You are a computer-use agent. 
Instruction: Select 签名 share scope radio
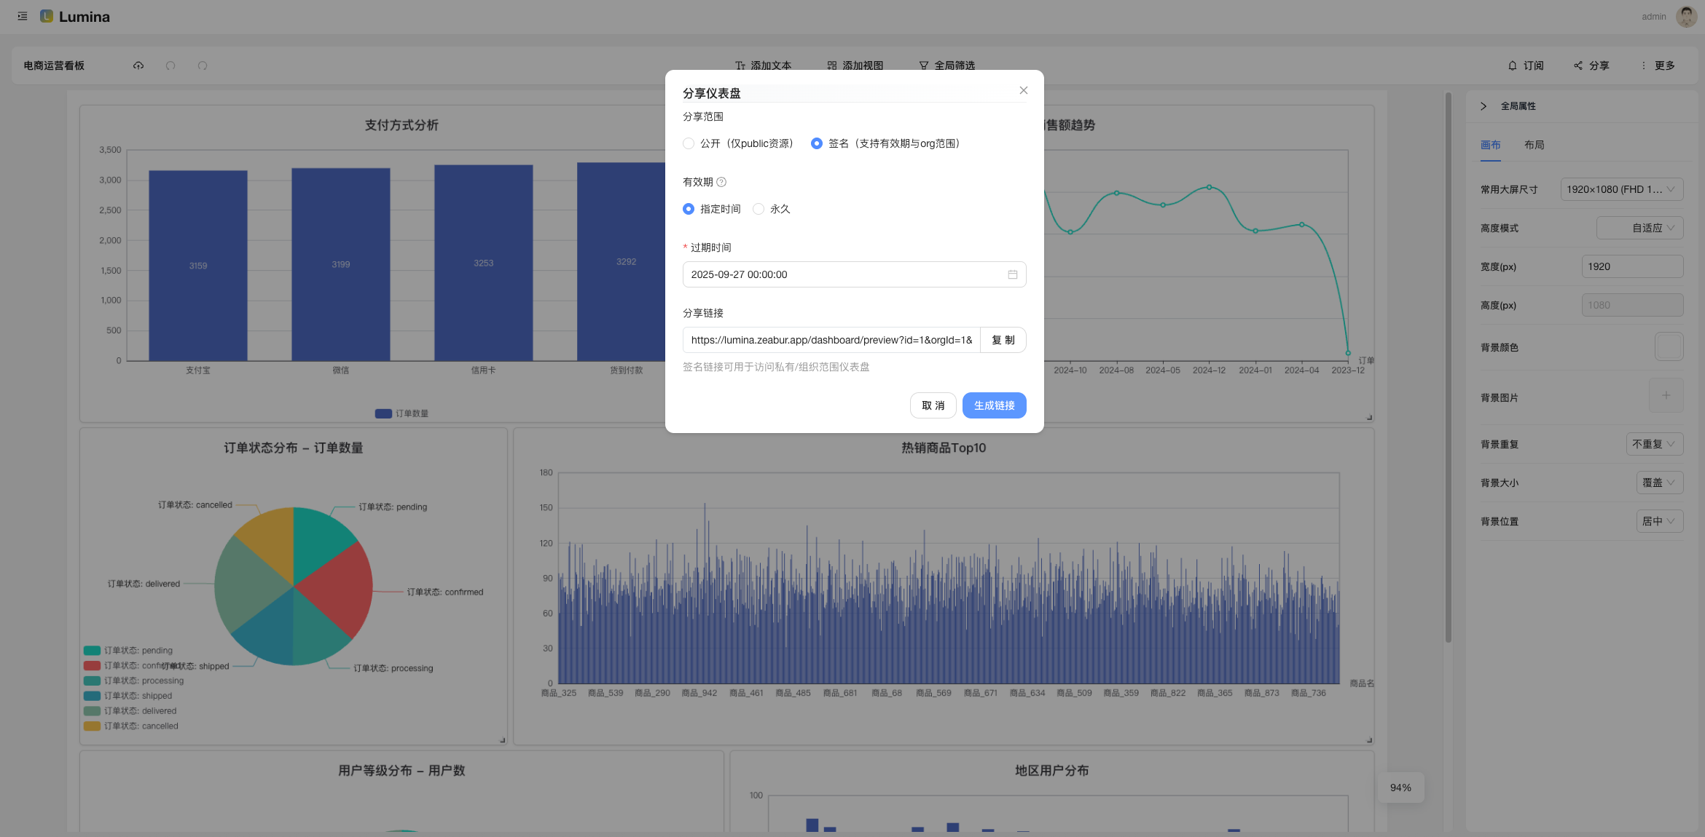(x=817, y=143)
